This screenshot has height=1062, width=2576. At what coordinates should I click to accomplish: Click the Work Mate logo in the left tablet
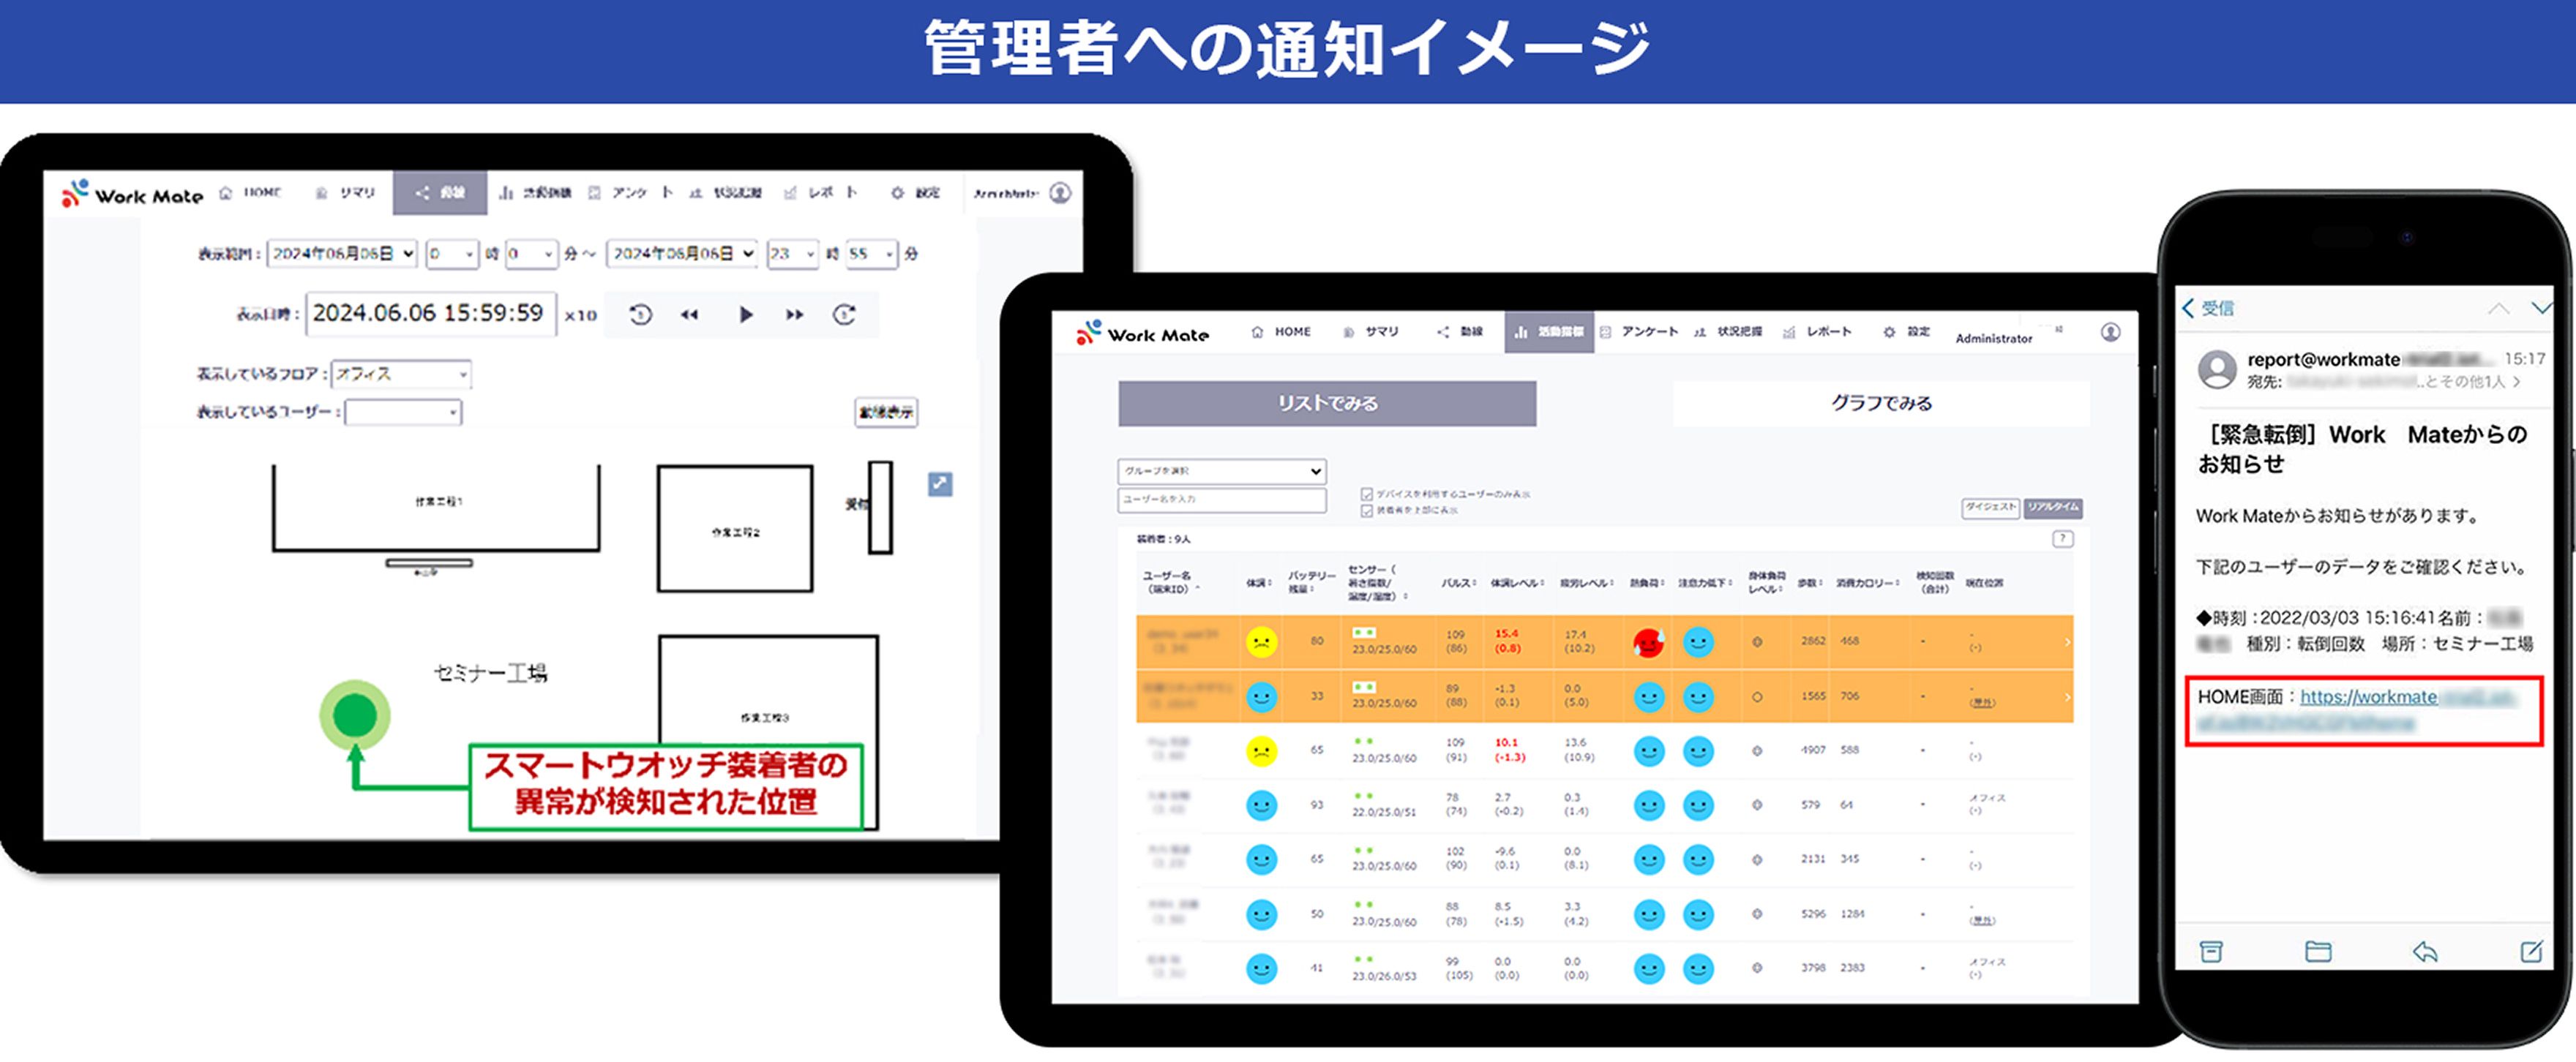132,194
